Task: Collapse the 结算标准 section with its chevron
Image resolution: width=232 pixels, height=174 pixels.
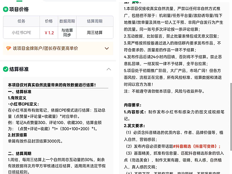Action: pos(109,69)
